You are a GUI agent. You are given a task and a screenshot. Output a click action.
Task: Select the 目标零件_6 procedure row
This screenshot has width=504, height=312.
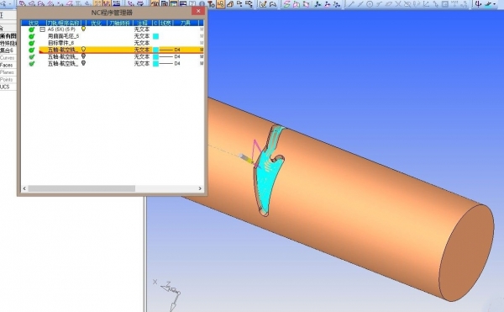[61, 43]
